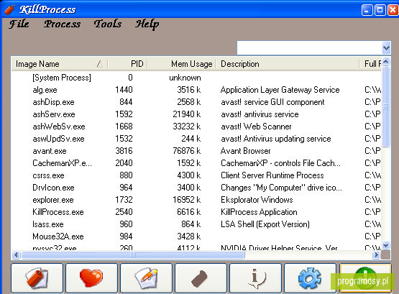Click PID value 3816
Viewport: 399px width, 294px height.
(124, 151)
